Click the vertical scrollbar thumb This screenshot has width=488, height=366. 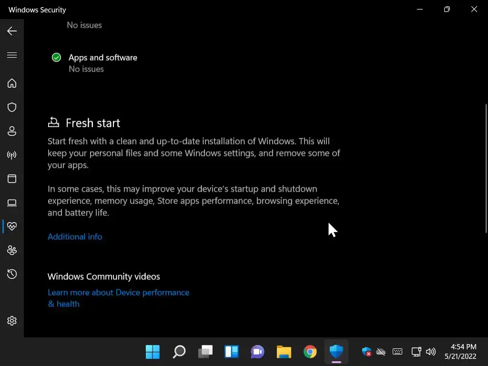click(x=486, y=168)
